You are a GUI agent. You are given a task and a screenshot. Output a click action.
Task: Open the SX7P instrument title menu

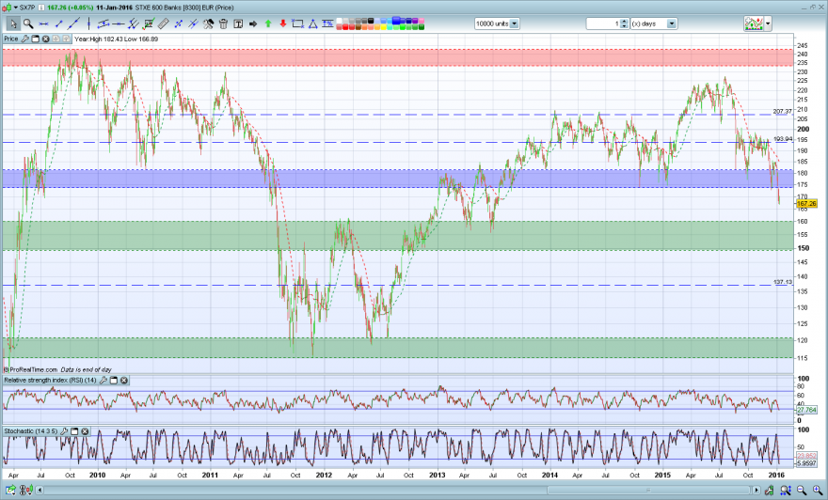pyautogui.click(x=24, y=8)
